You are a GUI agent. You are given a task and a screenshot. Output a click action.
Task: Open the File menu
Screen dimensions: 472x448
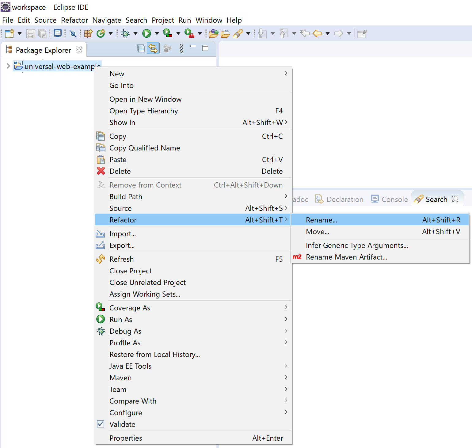tap(8, 20)
